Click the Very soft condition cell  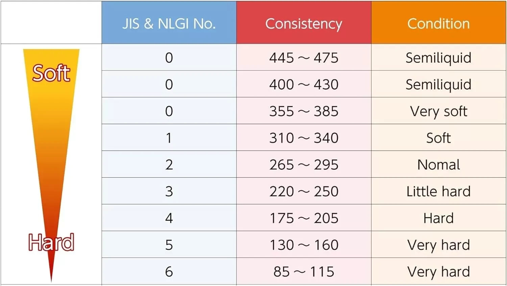tap(439, 111)
